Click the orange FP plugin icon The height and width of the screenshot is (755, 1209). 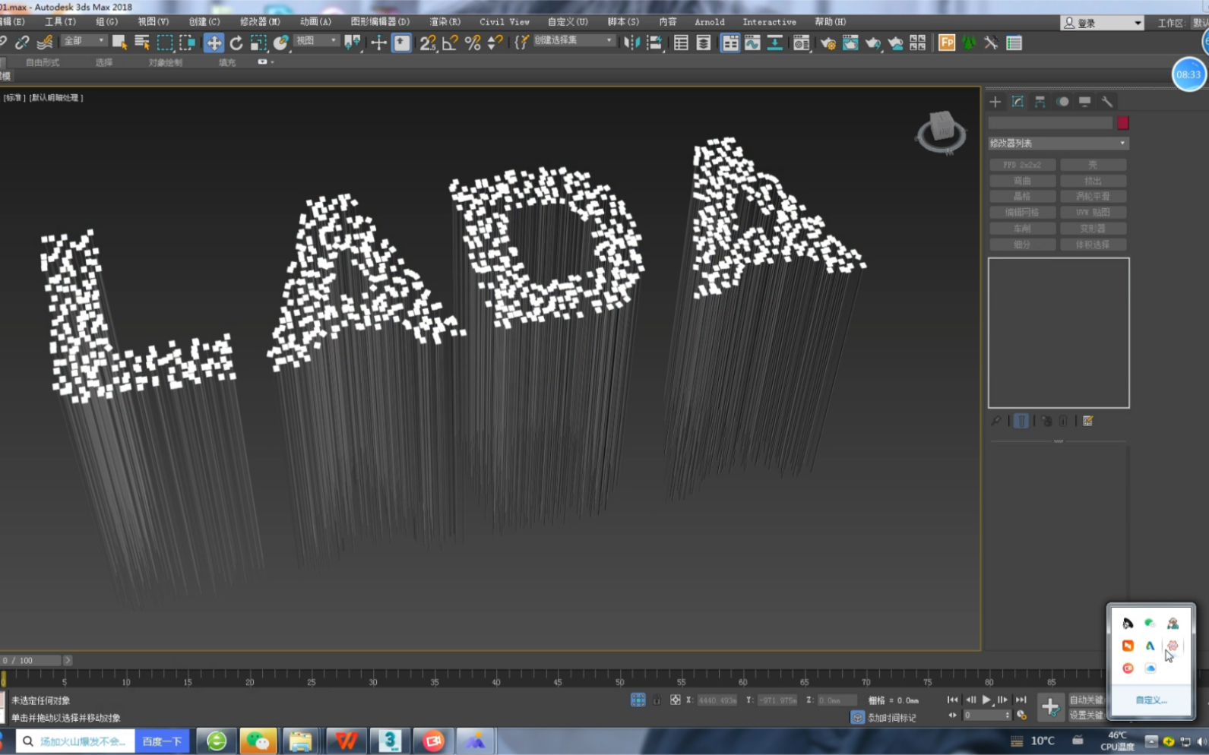click(947, 43)
